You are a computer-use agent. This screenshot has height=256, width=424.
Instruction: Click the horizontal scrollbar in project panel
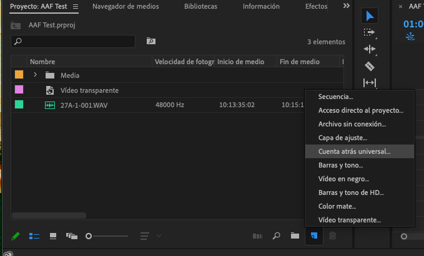pos(49,216)
